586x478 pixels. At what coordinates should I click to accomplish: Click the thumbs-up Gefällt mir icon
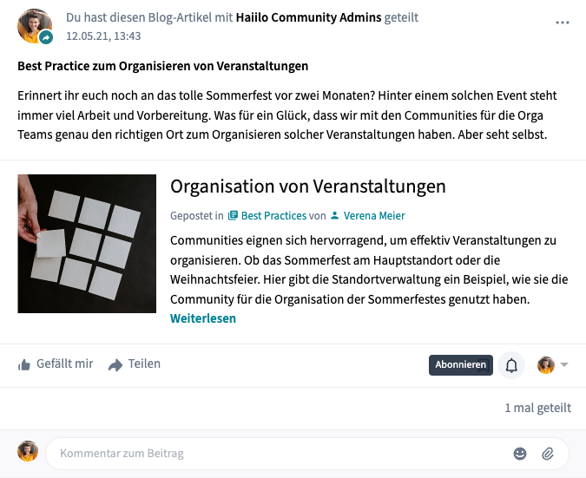pyautogui.click(x=24, y=365)
